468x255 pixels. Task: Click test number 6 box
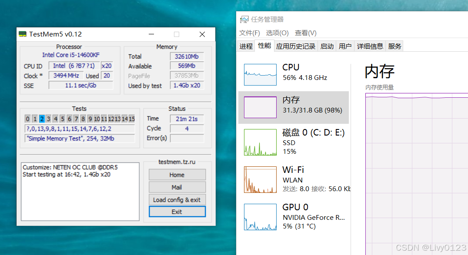(69, 119)
